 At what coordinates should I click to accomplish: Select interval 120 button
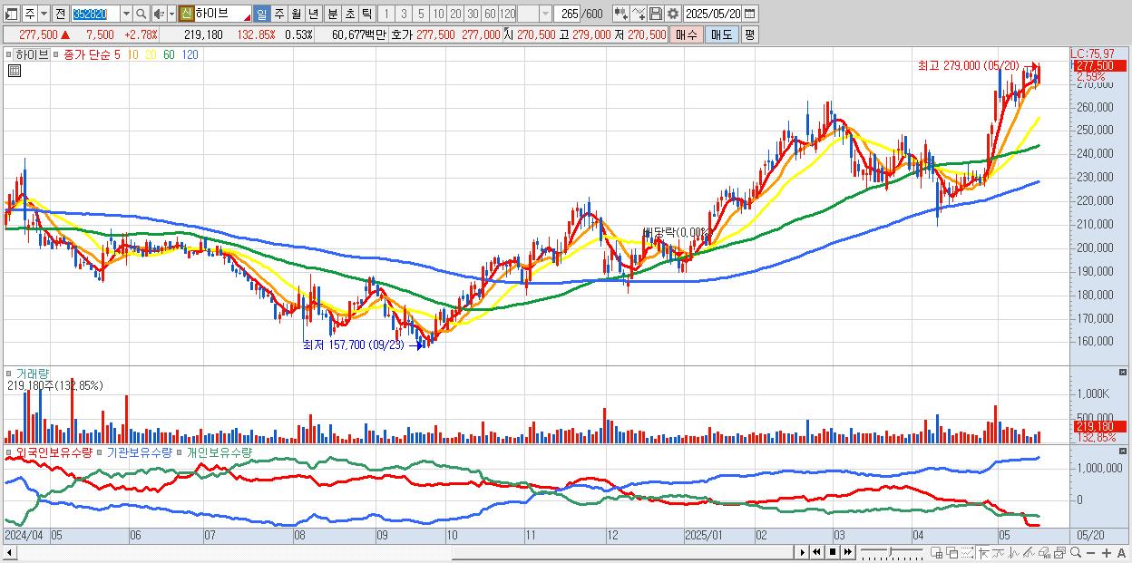(x=507, y=14)
